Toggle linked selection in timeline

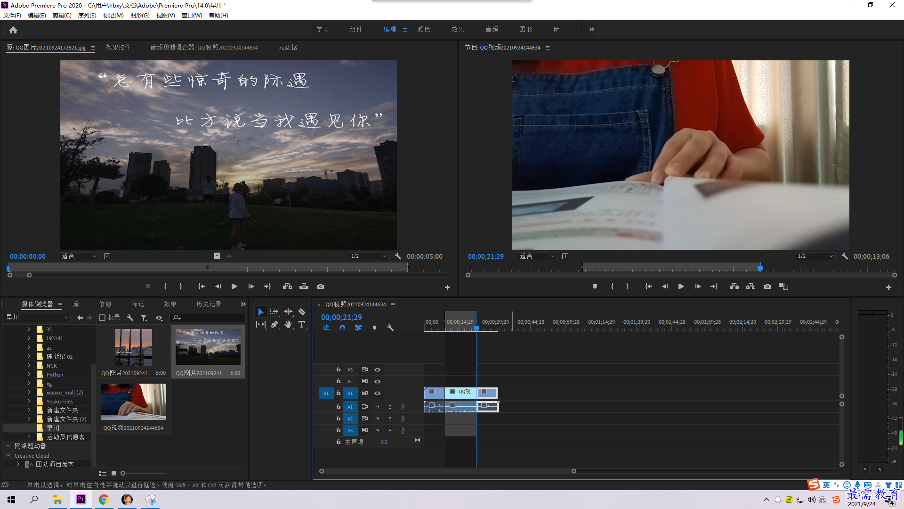coord(358,328)
